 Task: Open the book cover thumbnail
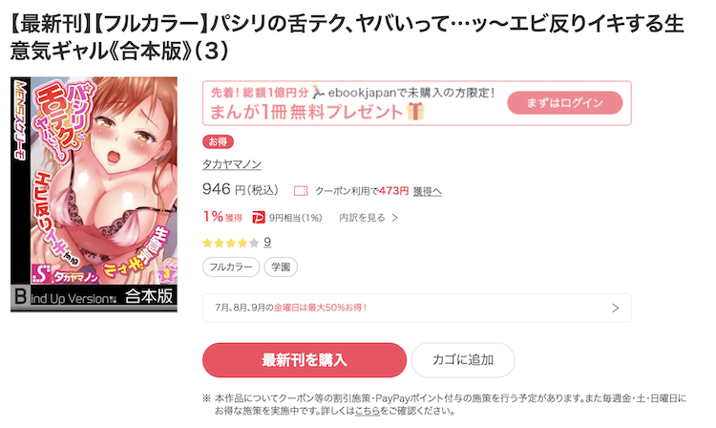click(x=95, y=195)
